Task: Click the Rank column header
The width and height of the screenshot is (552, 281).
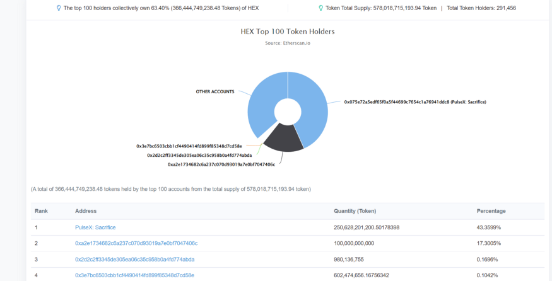Action: [41, 211]
